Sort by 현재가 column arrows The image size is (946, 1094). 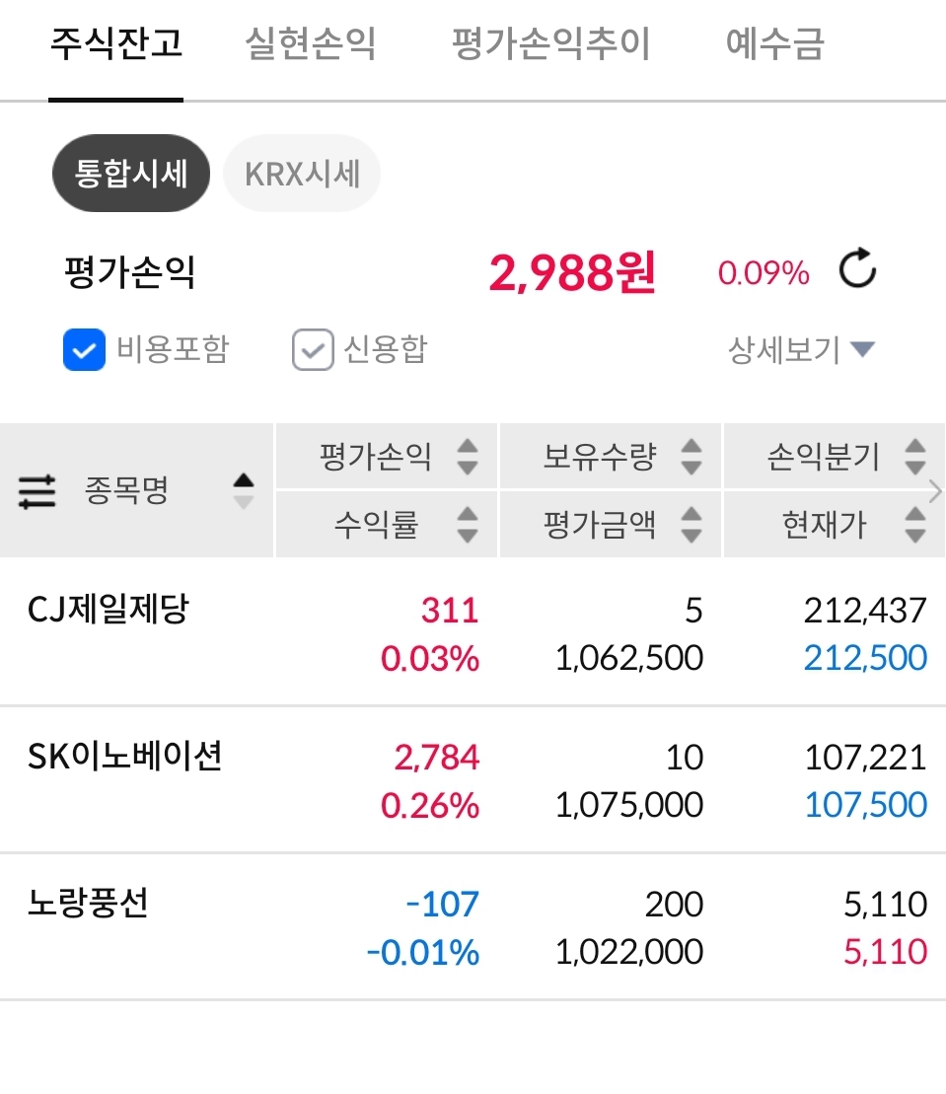coord(915,524)
